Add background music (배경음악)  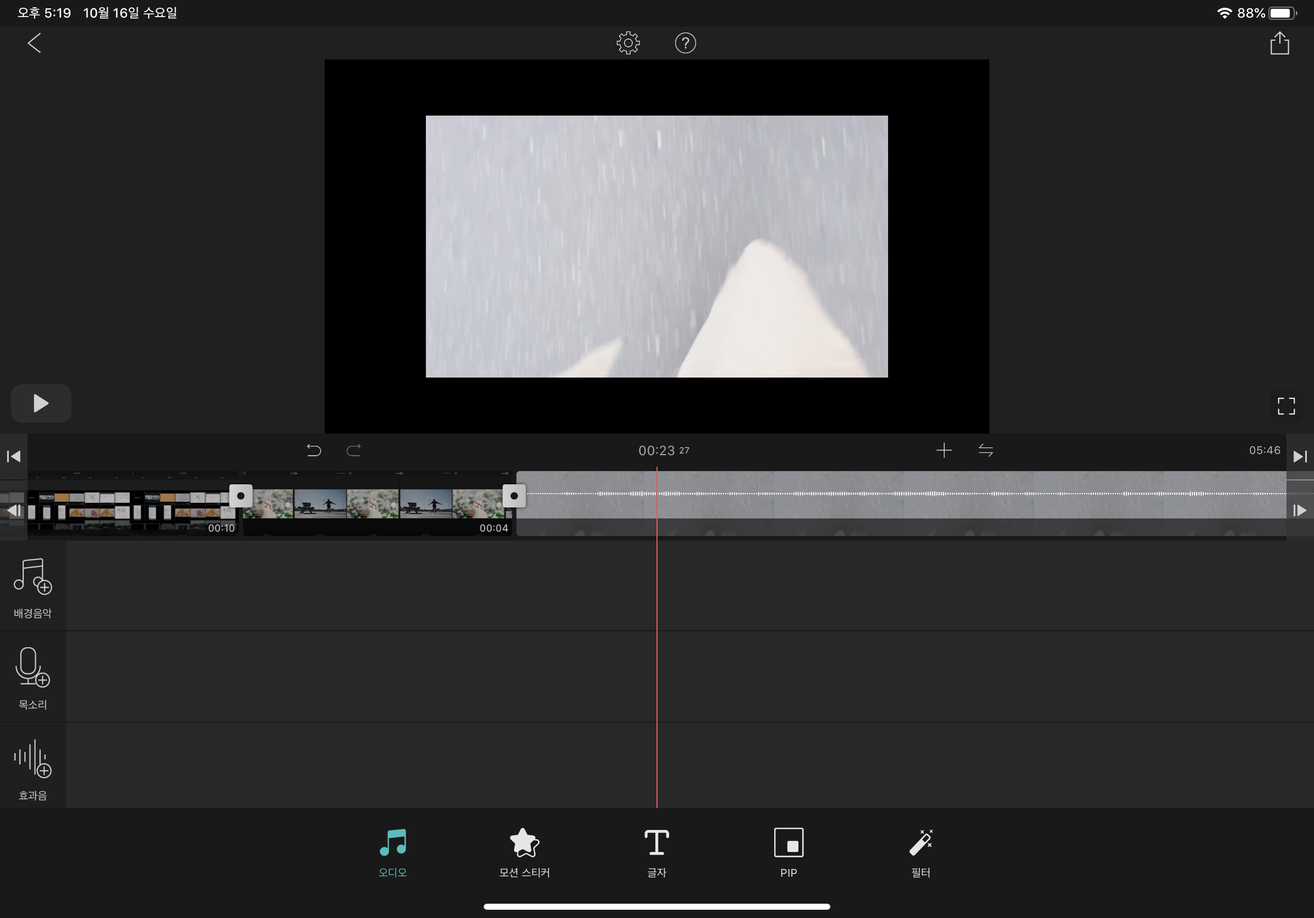click(x=32, y=587)
